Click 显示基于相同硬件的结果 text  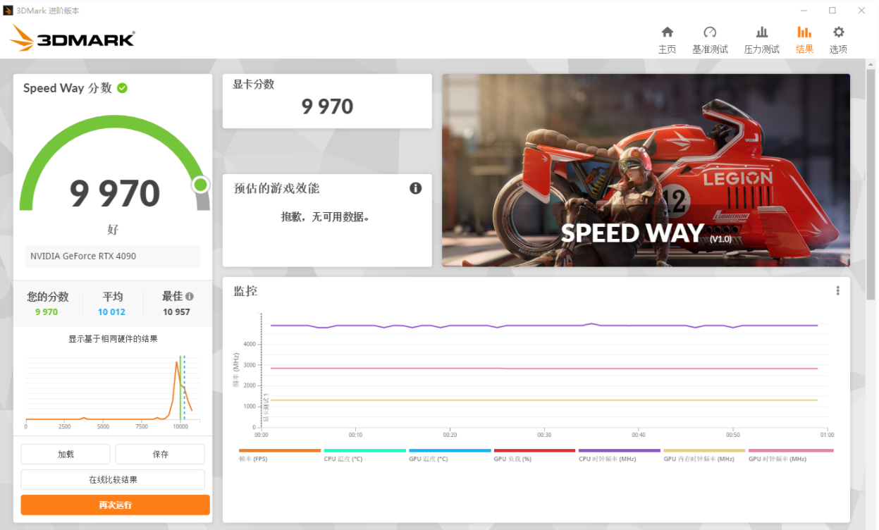click(113, 339)
